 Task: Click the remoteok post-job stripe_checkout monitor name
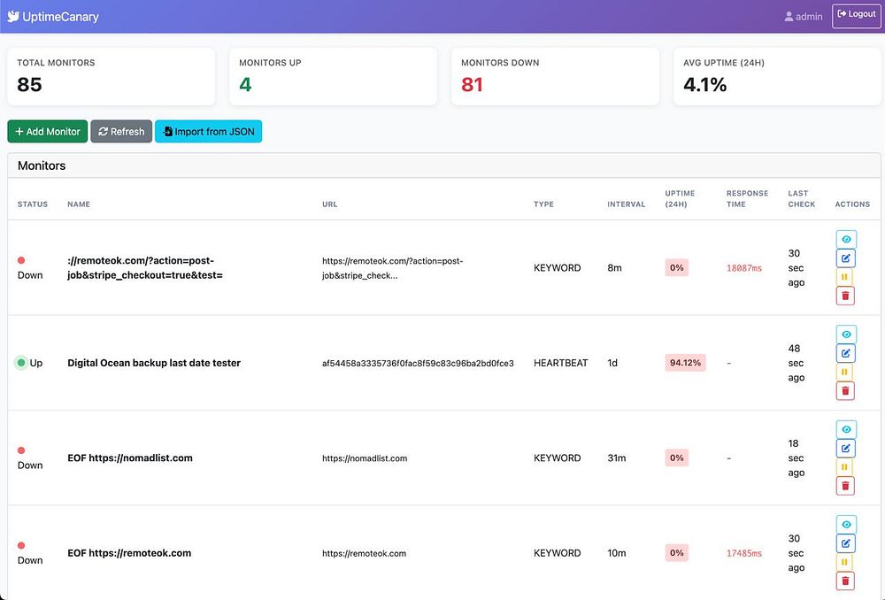[145, 268]
